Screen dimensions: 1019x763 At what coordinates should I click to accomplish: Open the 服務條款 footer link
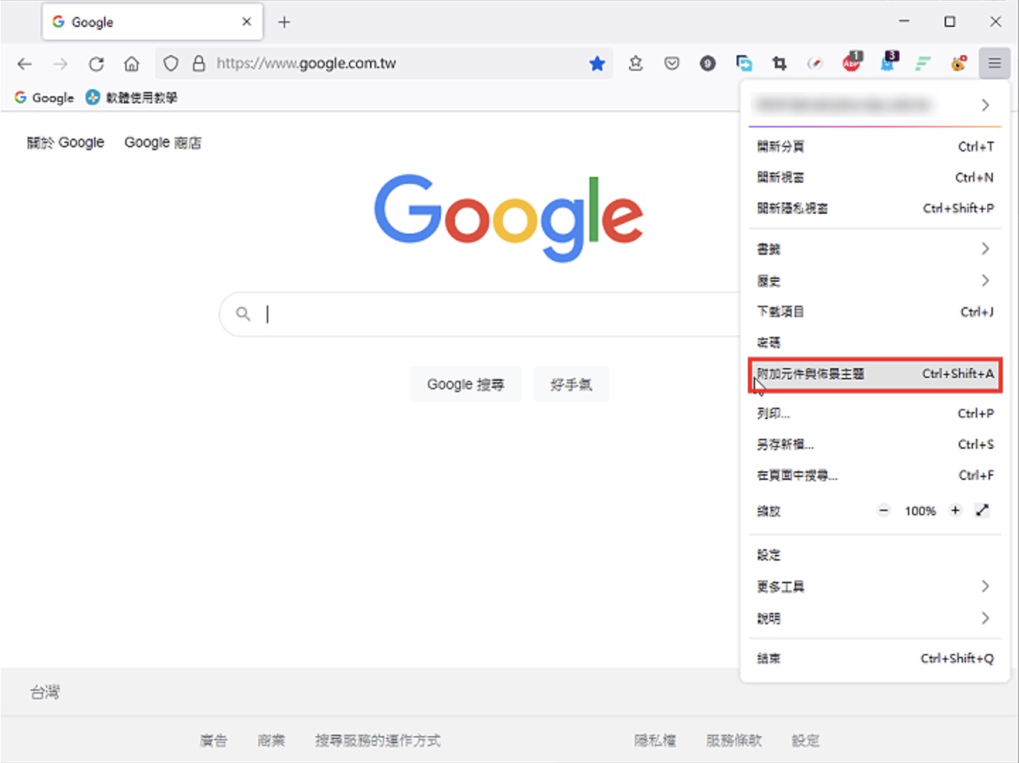(734, 740)
